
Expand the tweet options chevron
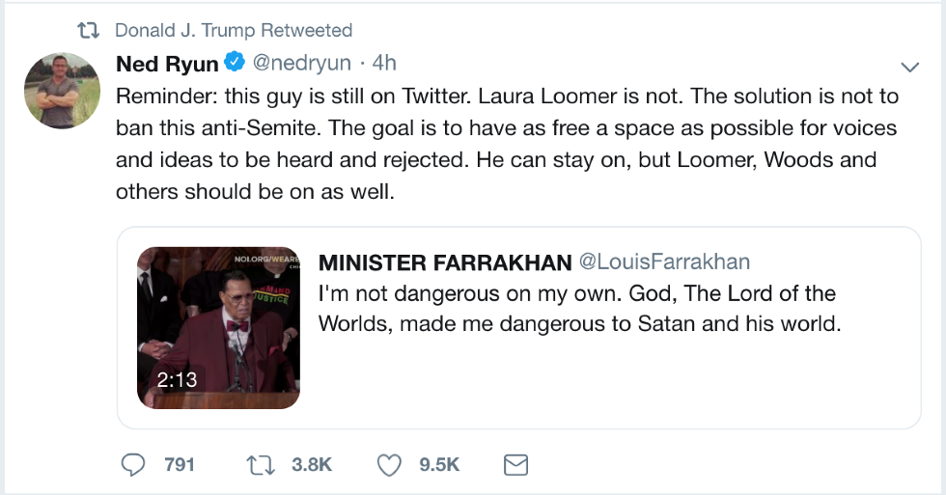click(908, 67)
